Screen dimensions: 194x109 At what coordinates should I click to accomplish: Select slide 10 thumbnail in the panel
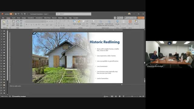4,55
